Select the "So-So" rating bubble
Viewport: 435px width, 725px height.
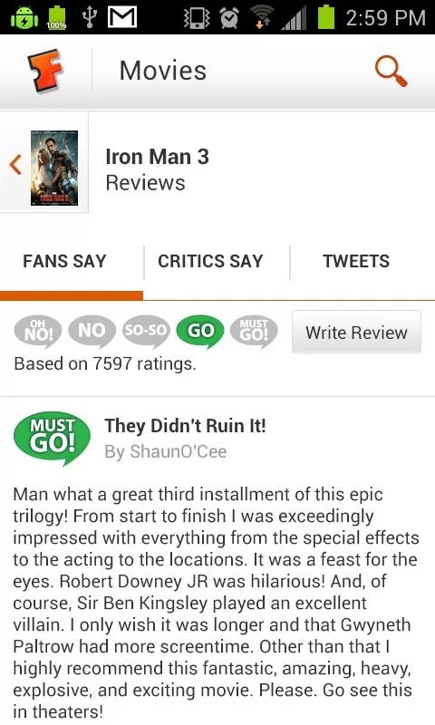tap(146, 331)
